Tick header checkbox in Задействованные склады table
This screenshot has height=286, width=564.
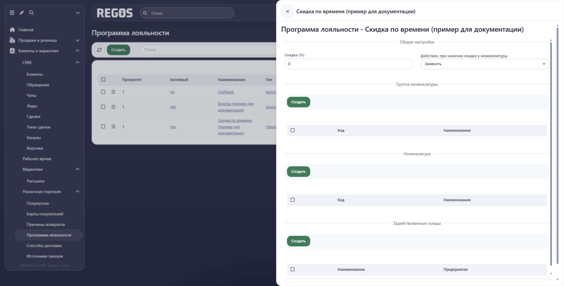coord(293,269)
